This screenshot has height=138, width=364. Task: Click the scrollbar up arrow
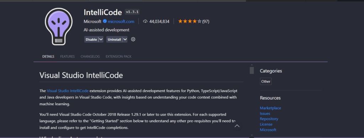coord(252,65)
